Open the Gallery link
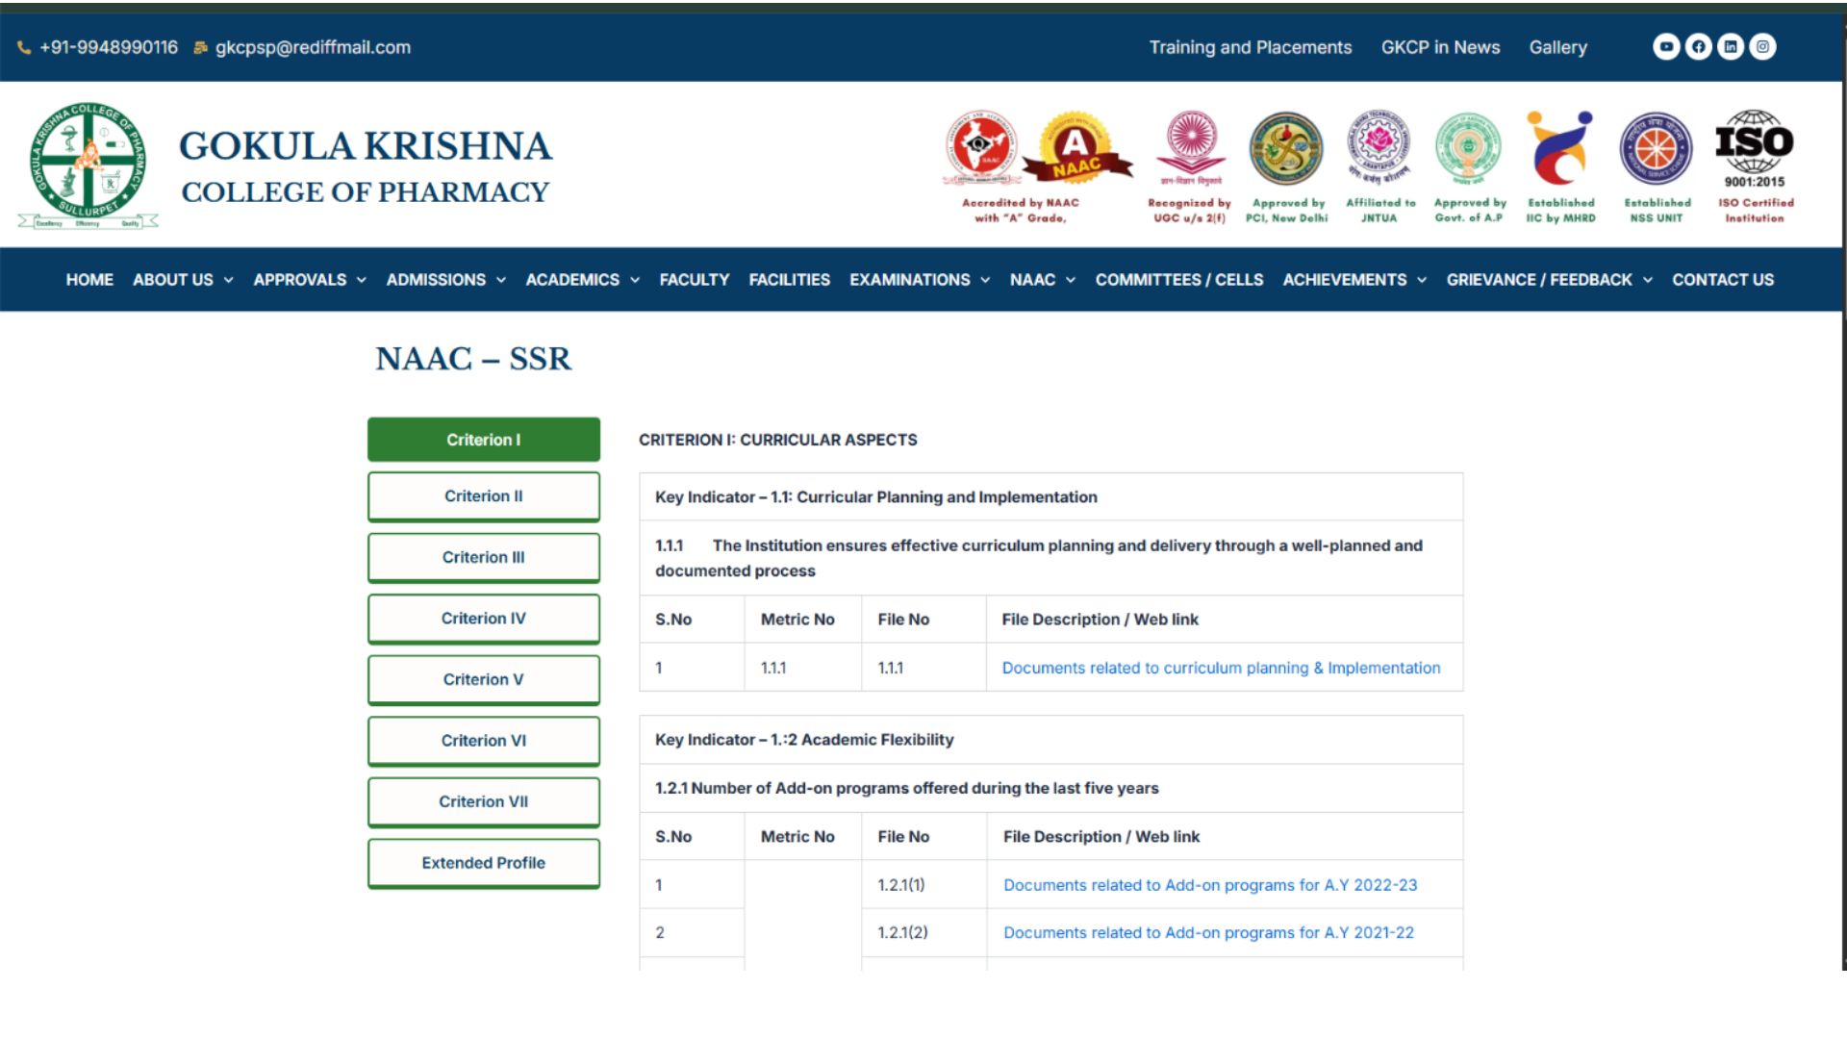 coord(1558,47)
